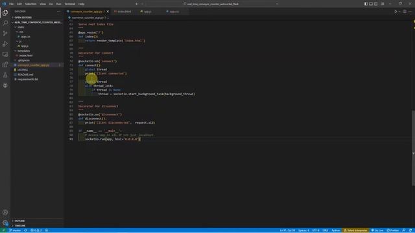Image resolution: width=415 pixels, height=233 pixels.
Task: Click the VS Code logo icon
Action: pyautogui.click(x=4, y=4)
